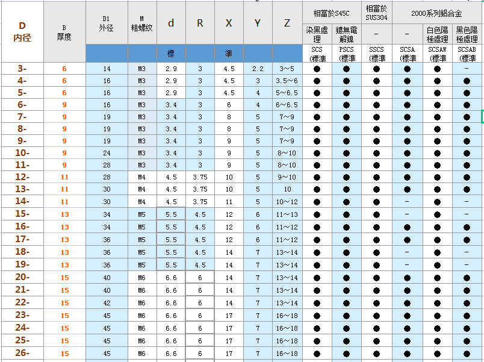Select the PSCS column header cell
This screenshot has height=362, width=484.
(347, 54)
